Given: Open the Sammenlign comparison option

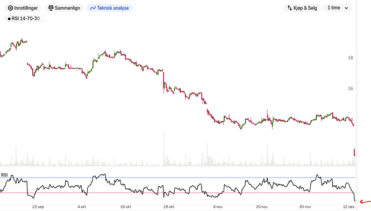Looking at the screenshot, I should click(x=64, y=8).
